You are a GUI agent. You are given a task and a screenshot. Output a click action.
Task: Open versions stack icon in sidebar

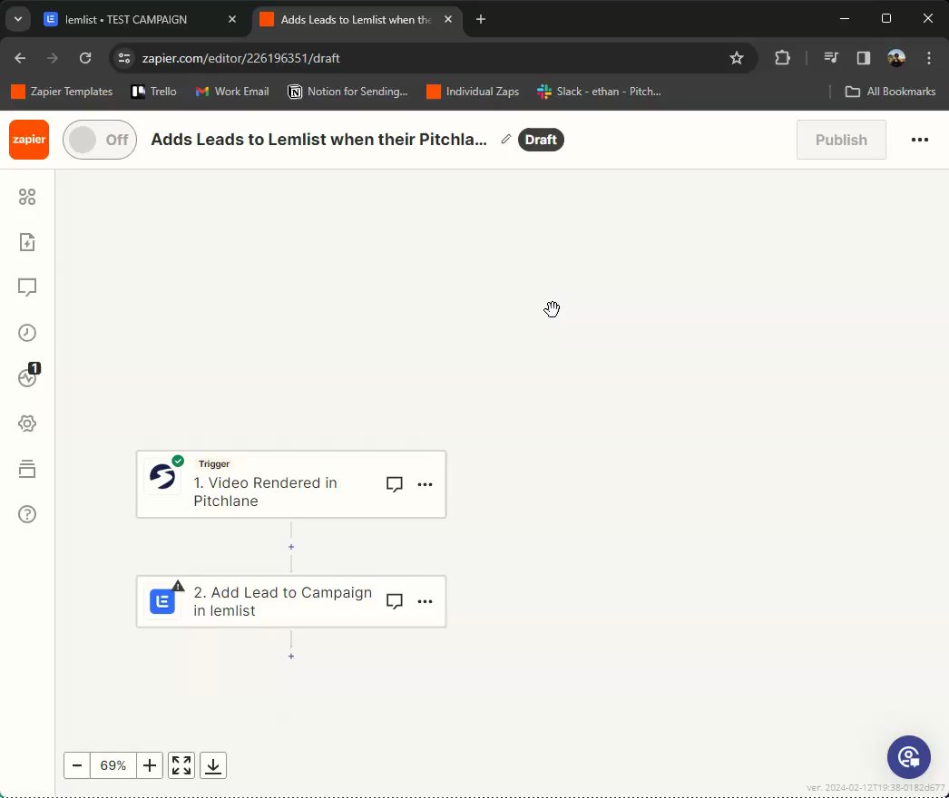27,469
